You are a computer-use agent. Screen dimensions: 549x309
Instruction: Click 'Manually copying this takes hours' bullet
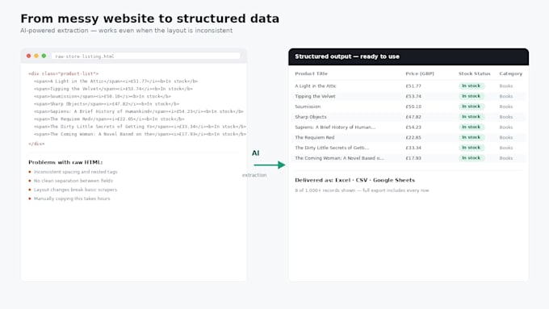point(72,198)
